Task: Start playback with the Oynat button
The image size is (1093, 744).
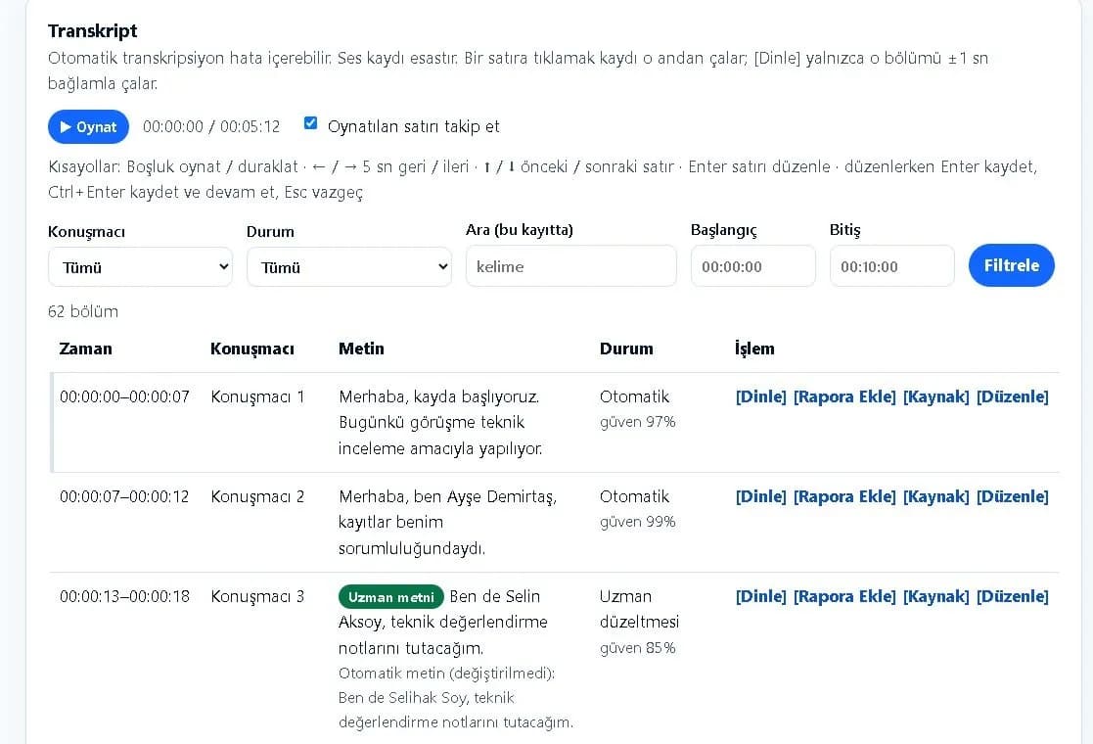Action: pyautogui.click(x=88, y=127)
